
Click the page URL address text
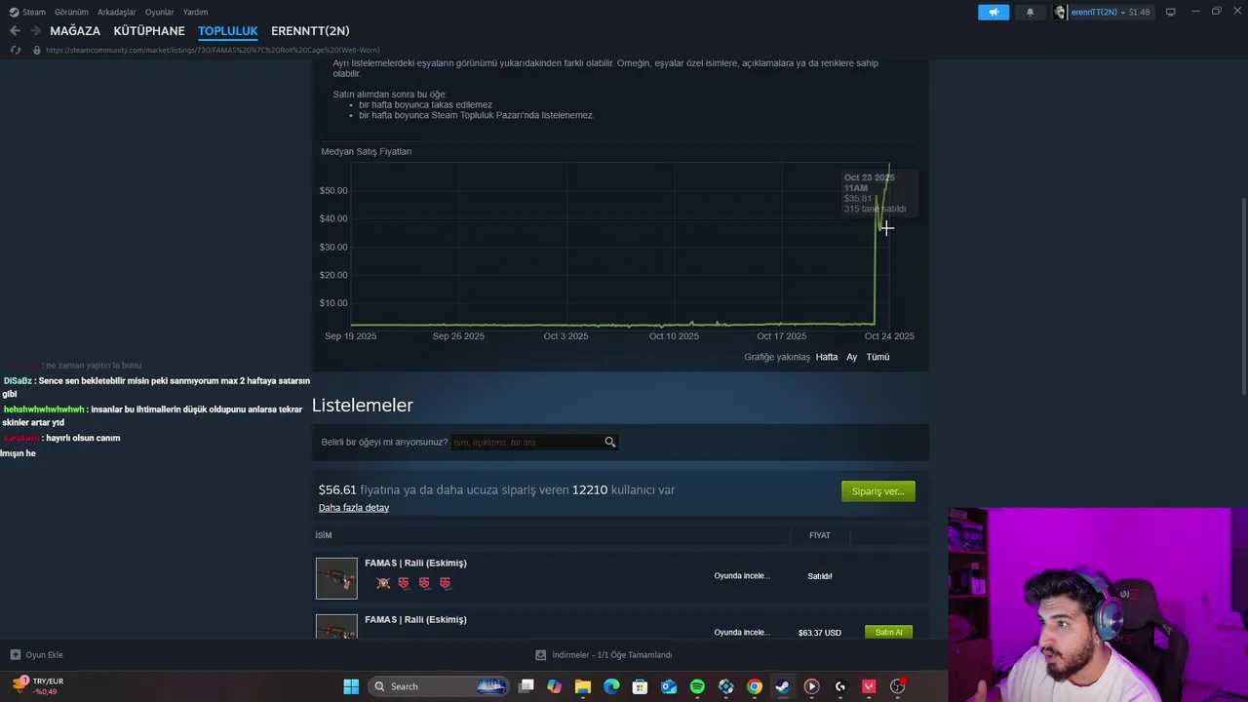(213, 50)
